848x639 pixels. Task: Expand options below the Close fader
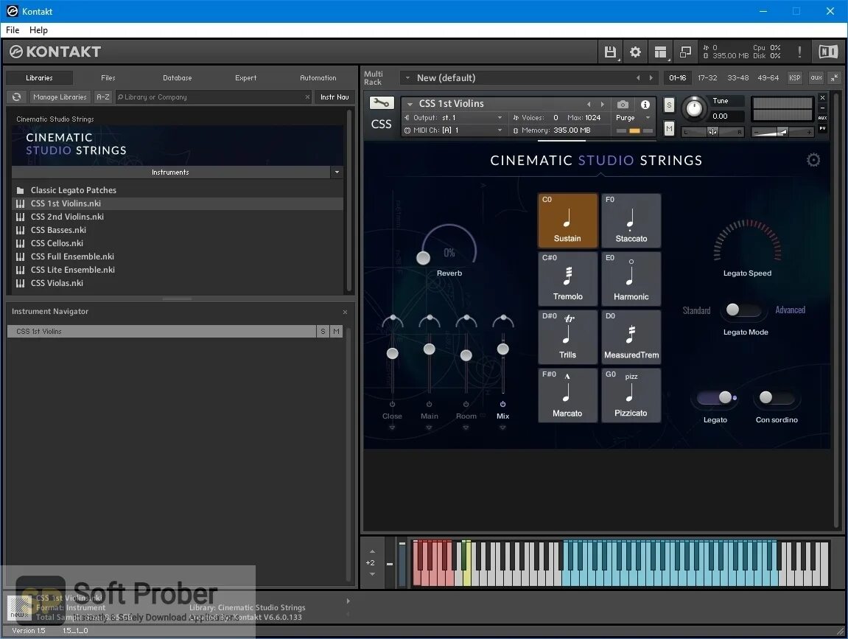[x=392, y=427]
